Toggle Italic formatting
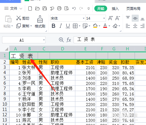 point(61,26)
